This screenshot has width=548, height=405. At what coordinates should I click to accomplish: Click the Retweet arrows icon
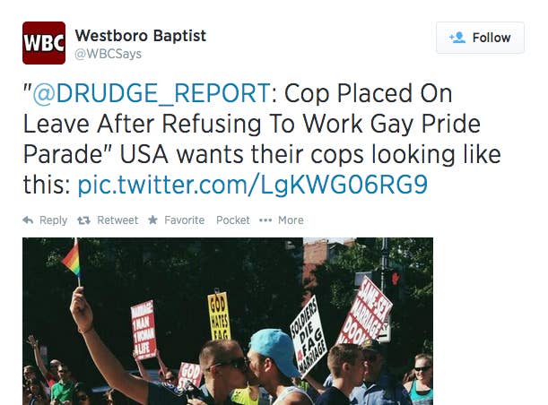coord(84,220)
